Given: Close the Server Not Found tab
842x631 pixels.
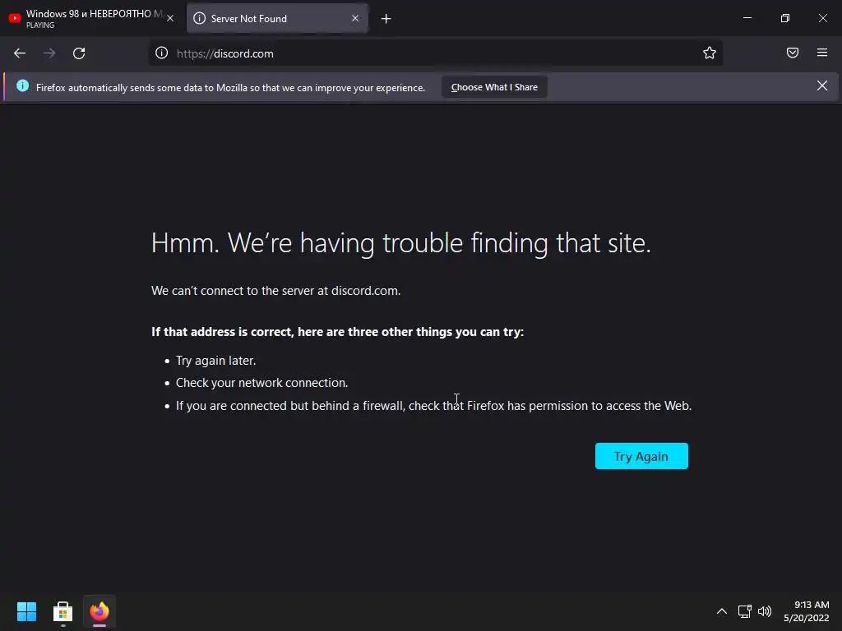Looking at the screenshot, I should point(355,18).
